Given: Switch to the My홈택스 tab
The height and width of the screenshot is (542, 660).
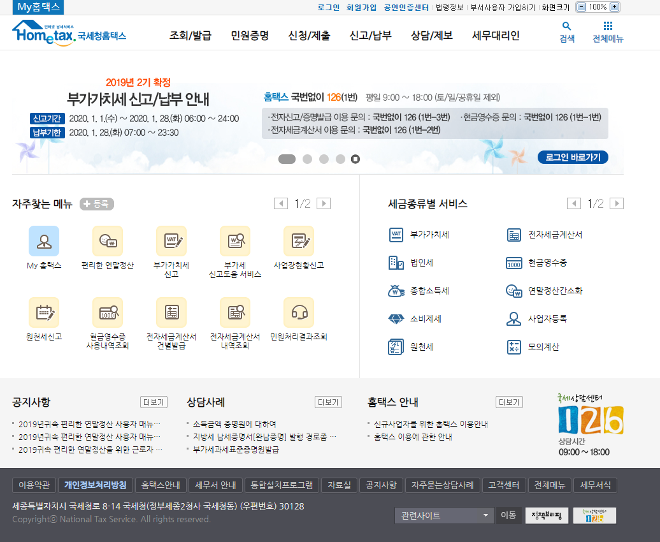Looking at the screenshot, I should [38, 7].
